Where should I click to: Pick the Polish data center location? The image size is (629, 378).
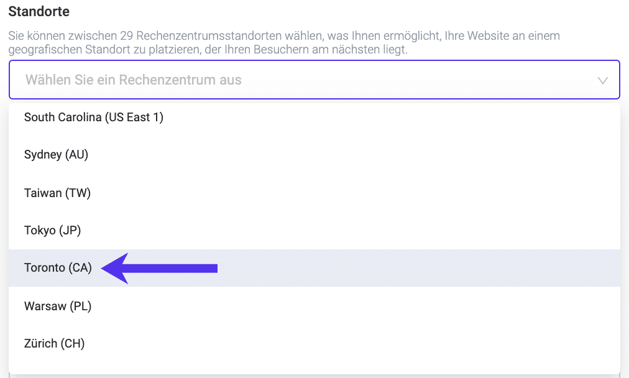click(58, 306)
